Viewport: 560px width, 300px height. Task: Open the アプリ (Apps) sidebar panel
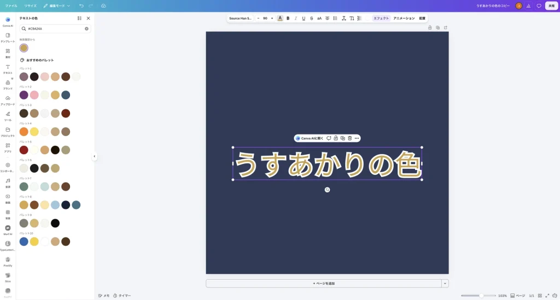(8, 147)
